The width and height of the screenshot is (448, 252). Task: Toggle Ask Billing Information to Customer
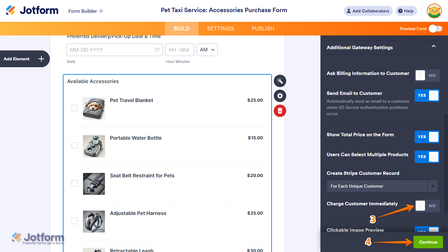tap(427, 76)
